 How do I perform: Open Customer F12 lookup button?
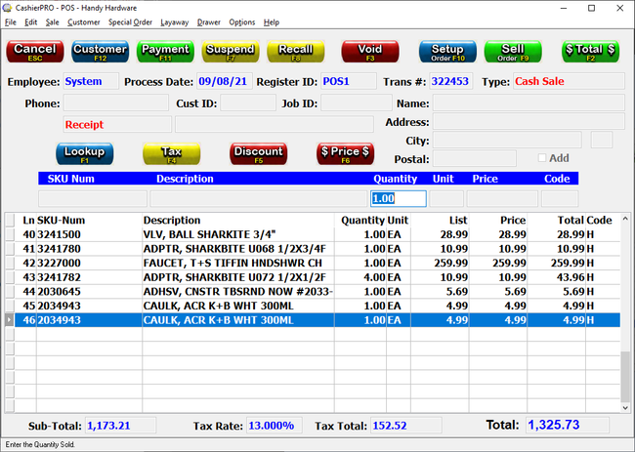pyautogui.click(x=100, y=52)
